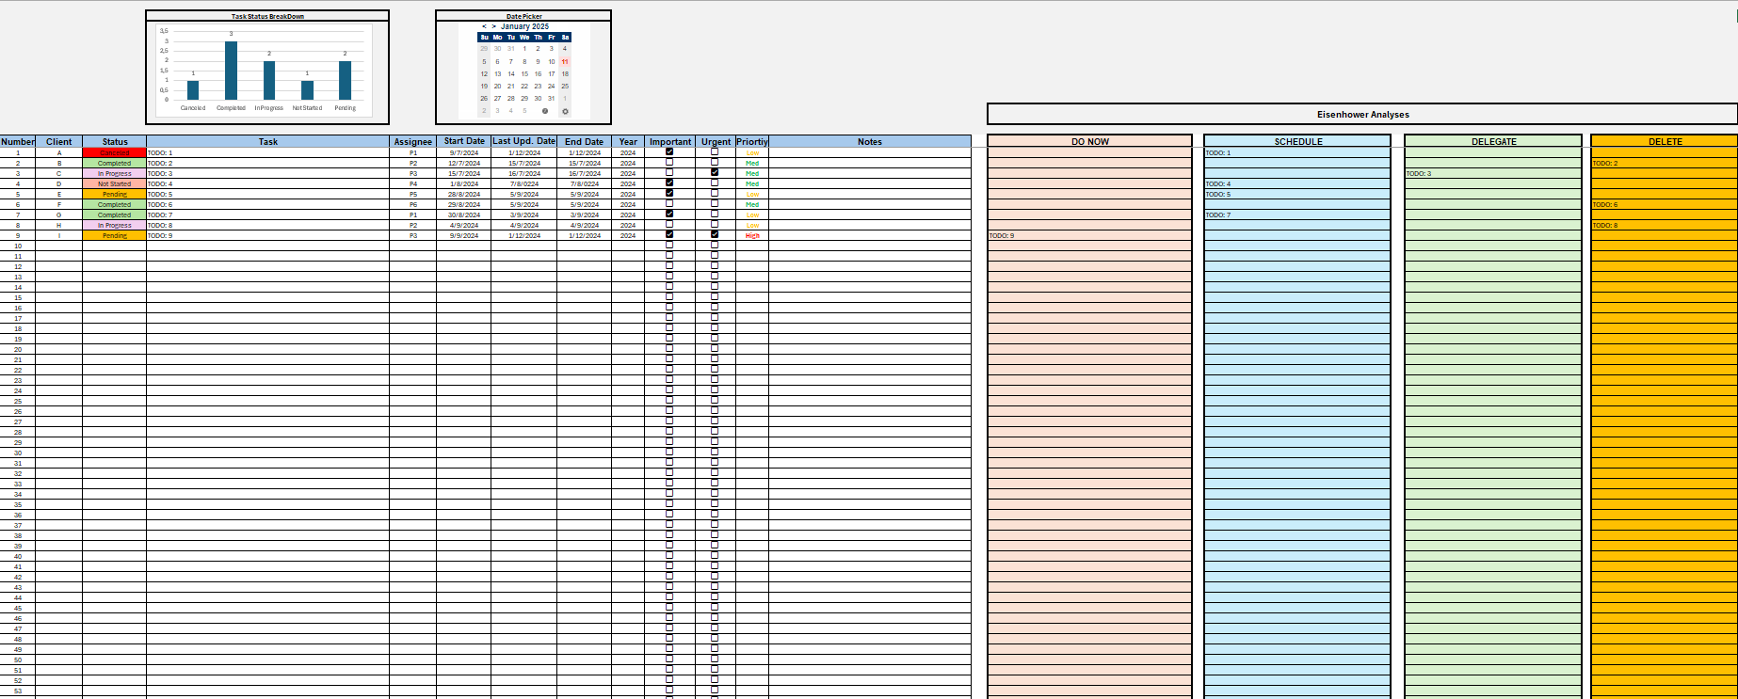Uncheck Important box for TODO: 7

(x=669, y=214)
